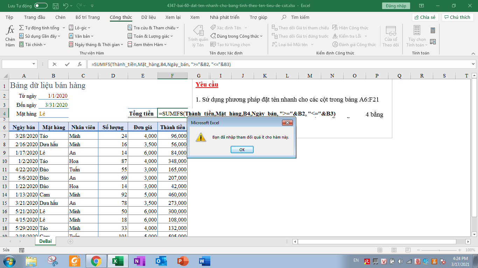This screenshot has width=478, height=268.
Task: Expand the Name Box dropdown arrow
Action: click(x=34, y=64)
